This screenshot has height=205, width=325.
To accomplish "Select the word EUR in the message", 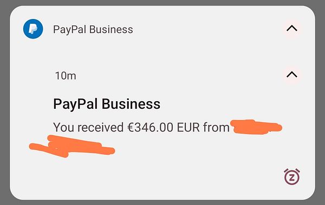I will point(188,127).
